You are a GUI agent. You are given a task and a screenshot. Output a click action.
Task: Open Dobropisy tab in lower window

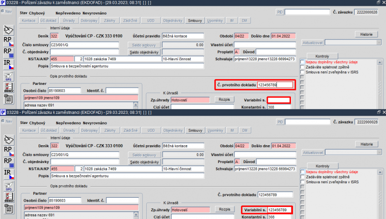pyautogui.click(x=89, y=130)
